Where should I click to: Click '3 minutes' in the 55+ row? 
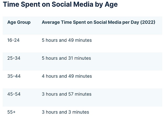(x=78, y=112)
